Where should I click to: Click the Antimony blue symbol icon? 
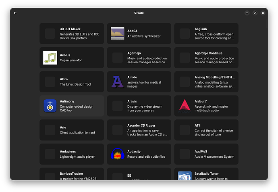(x=50, y=106)
